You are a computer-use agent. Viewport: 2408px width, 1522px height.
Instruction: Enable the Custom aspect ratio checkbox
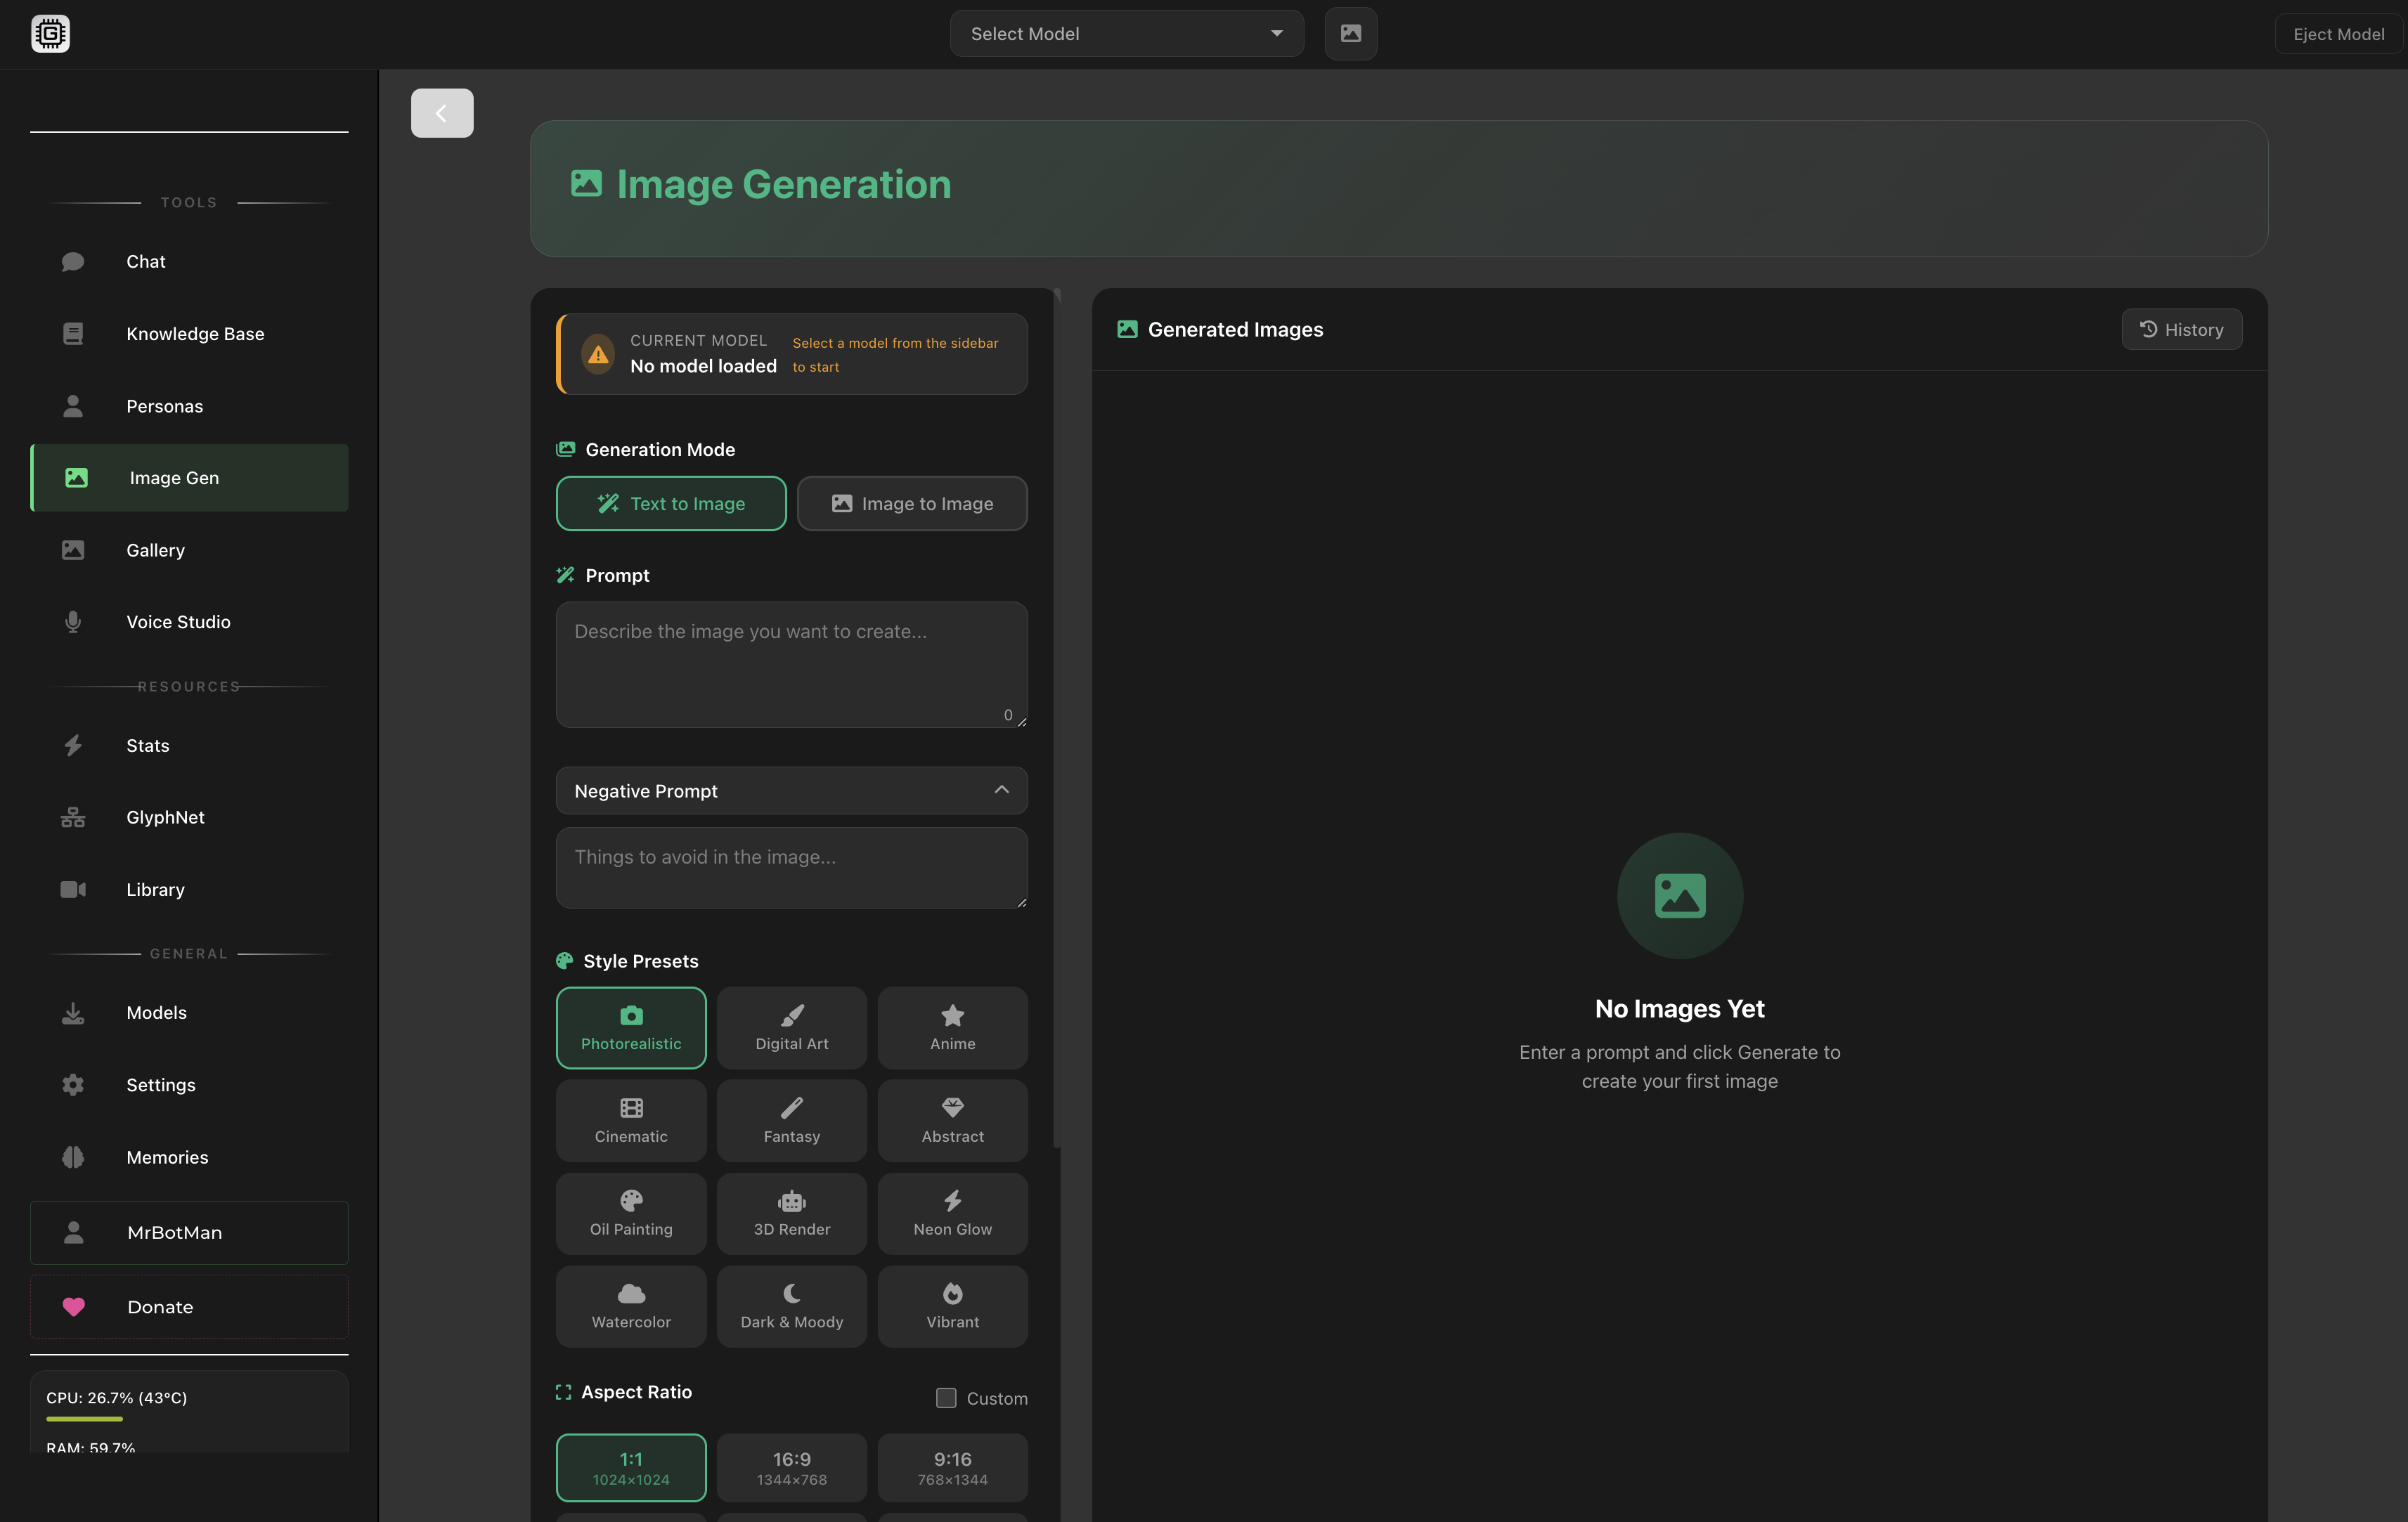coord(946,1398)
